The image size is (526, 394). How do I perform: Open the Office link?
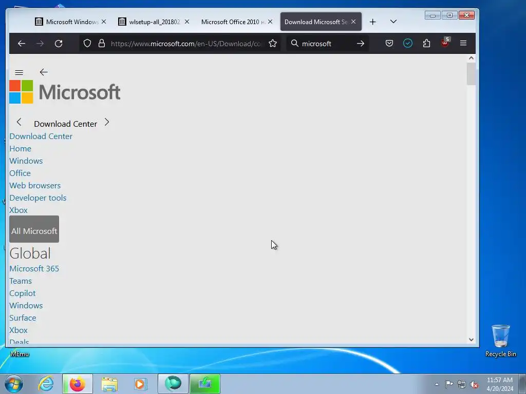pos(20,173)
